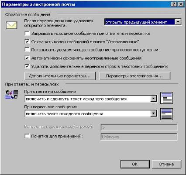Click the replies and forwards people icon
Image resolution: width=186 pixels, height=175 pixels.
click(x=12, y=95)
